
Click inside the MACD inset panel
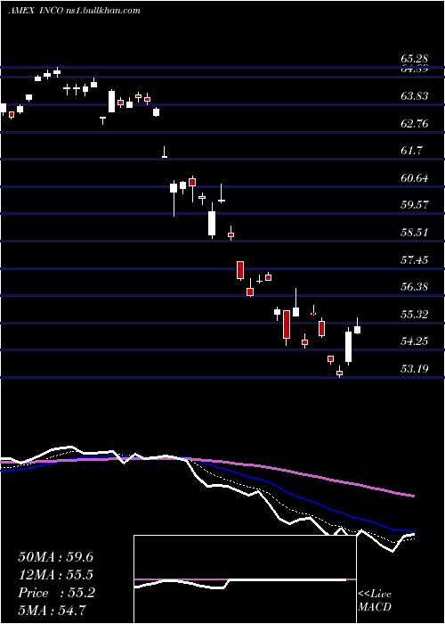coord(245,579)
